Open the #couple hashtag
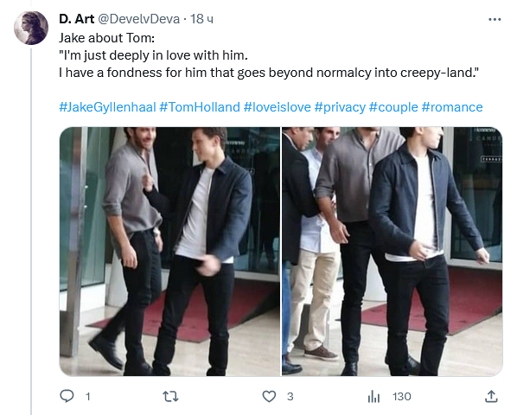The height and width of the screenshot is (415, 517). coord(393,107)
